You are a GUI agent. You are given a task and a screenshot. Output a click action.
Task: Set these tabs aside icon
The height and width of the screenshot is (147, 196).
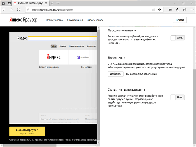point(9,3)
